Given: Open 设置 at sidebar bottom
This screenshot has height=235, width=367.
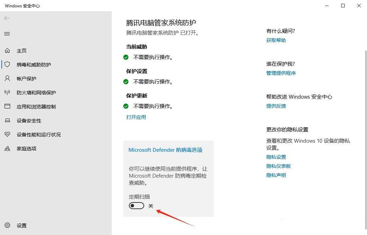Looking at the screenshot, I should (22, 226).
